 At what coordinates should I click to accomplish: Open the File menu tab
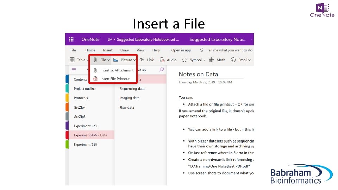click(73, 50)
